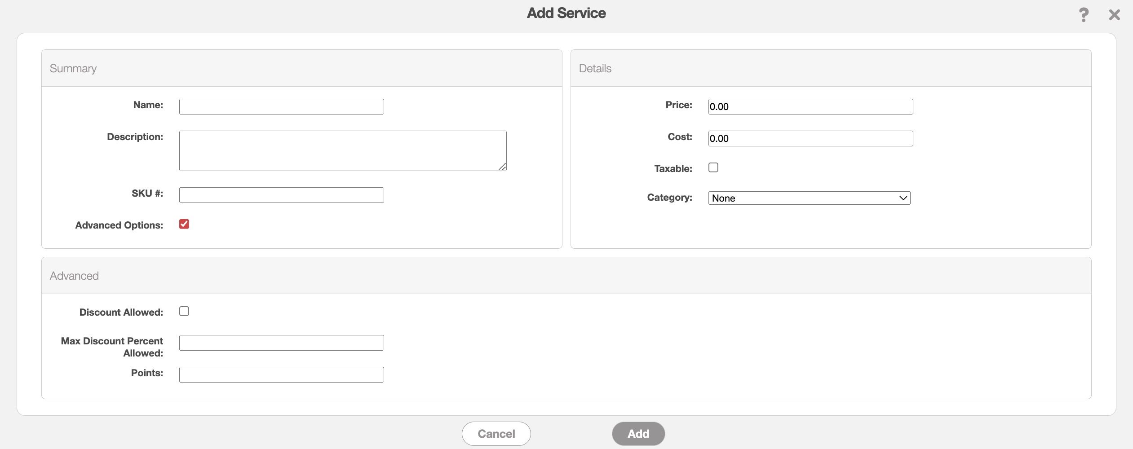Viewport: 1133px width, 449px height.
Task: Focus the Max Discount Percent Allowed field
Action: coord(281,343)
